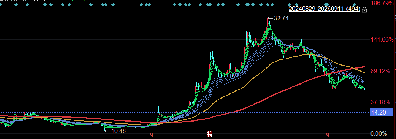Screen dimensions: 396x139
Task: Click the blue 14.20 current price tag
Action: [381, 112]
